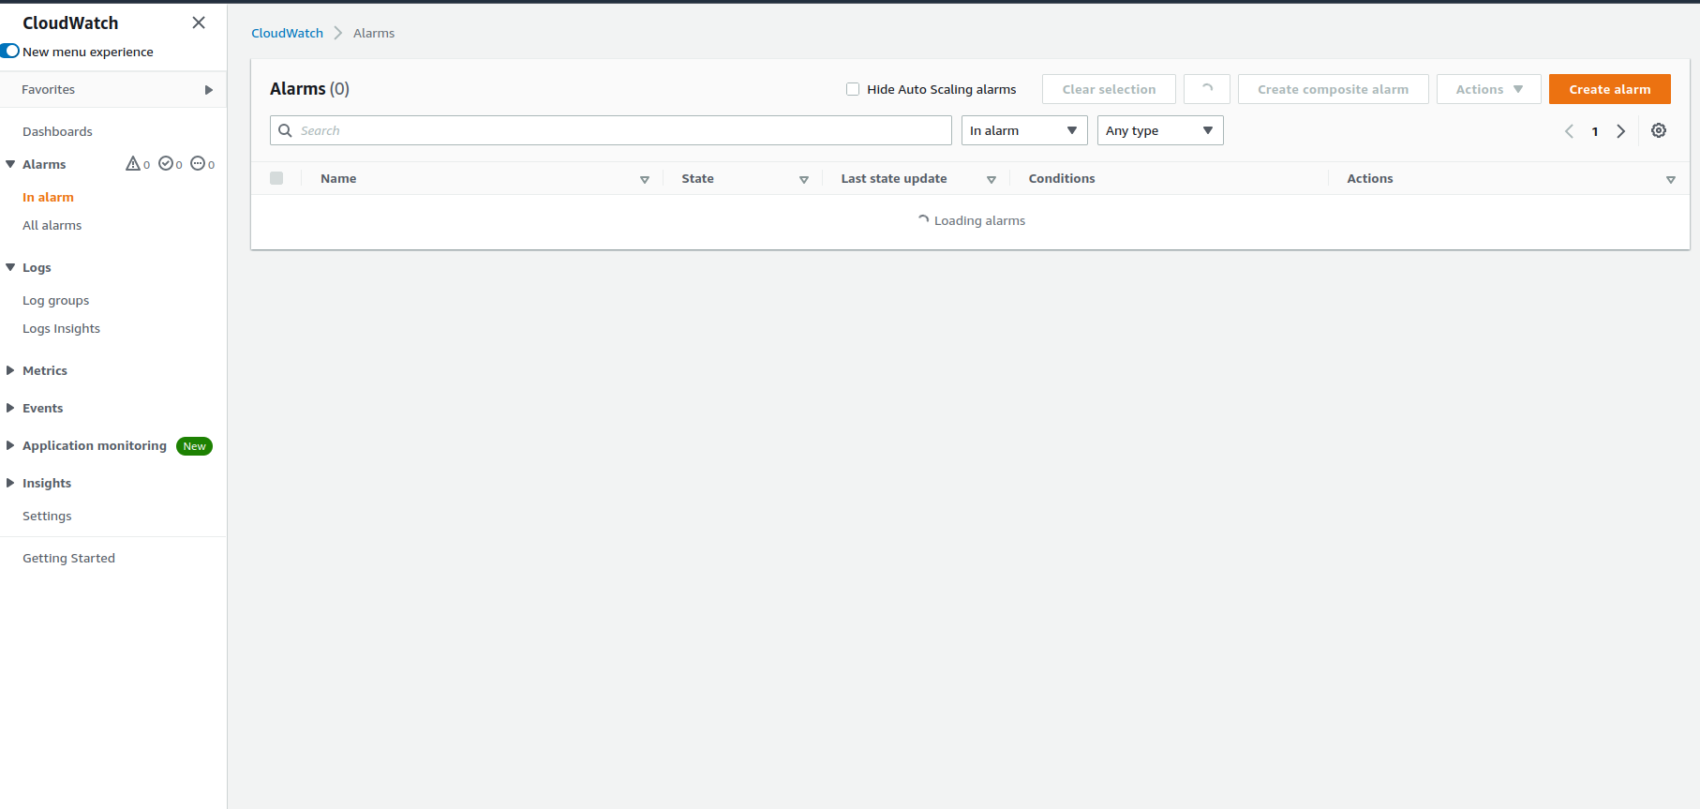Click the orange Create alarm button

click(x=1609, y=89)
